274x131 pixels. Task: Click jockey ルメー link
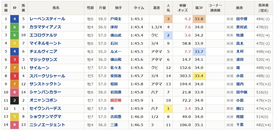coord(116,52)
